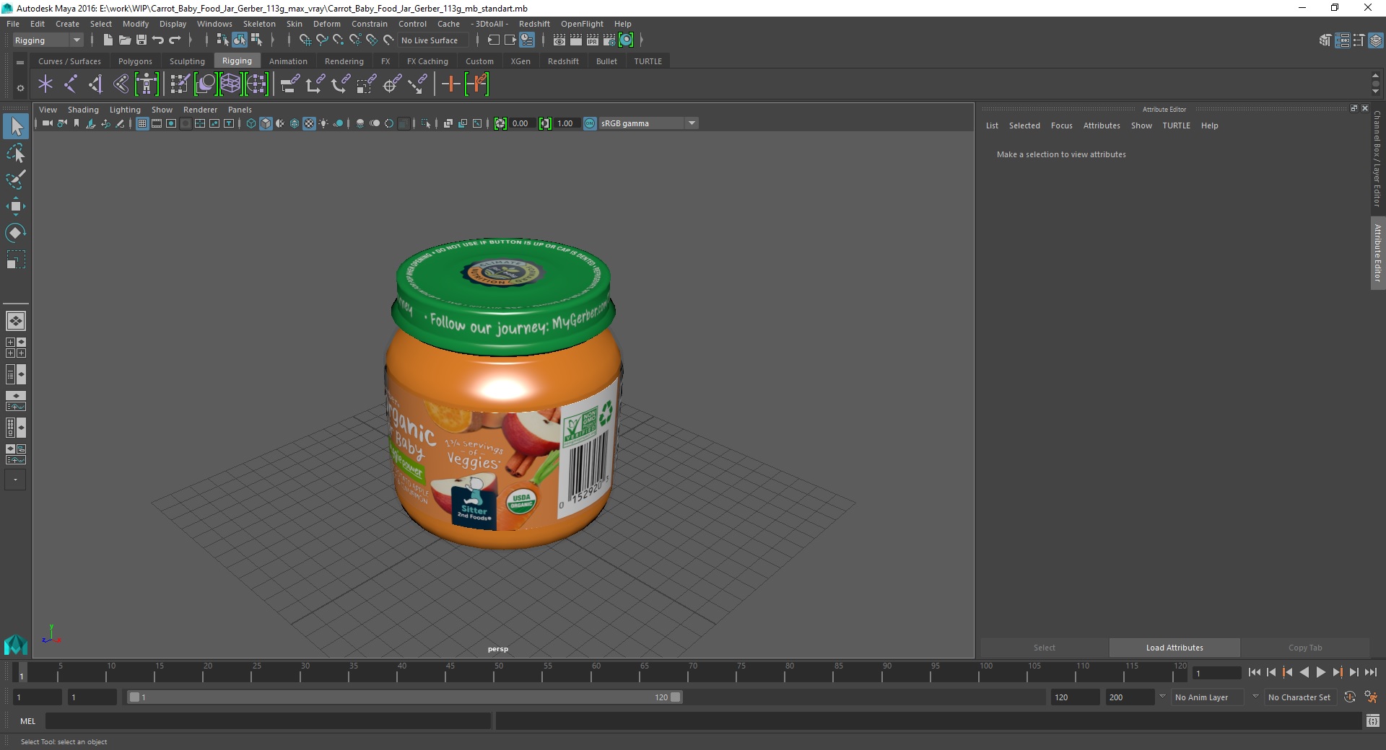
Task: Start IPR render from status line
Action: [593, 40]
